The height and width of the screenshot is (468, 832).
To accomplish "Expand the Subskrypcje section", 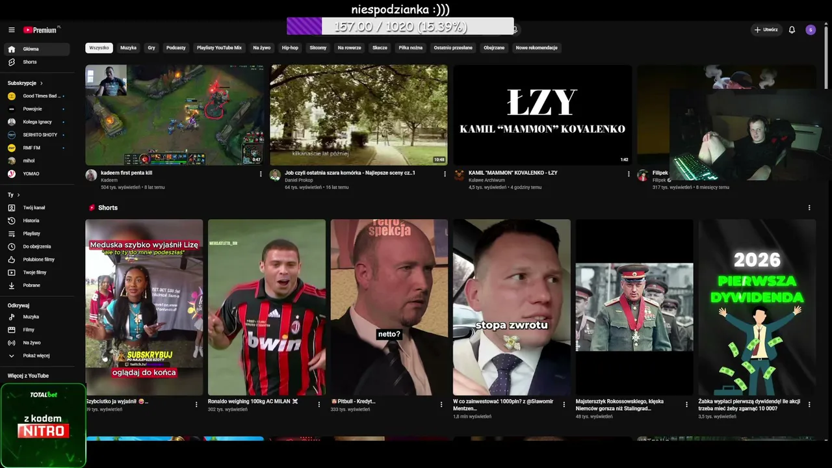I will click(x=25, y=83).
